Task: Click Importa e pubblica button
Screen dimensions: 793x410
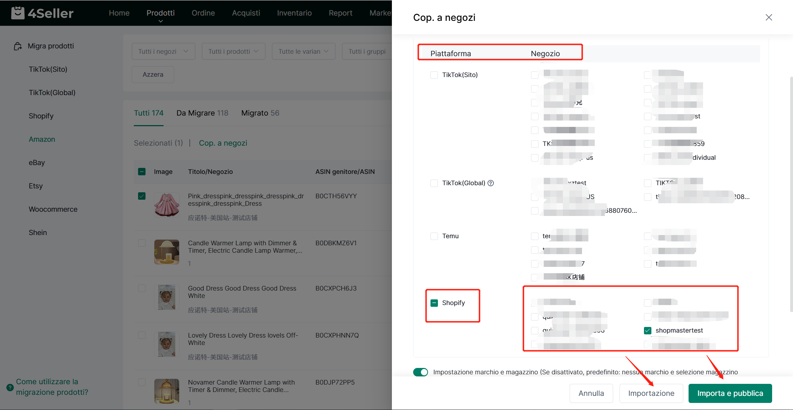Action: click(730, 393)
